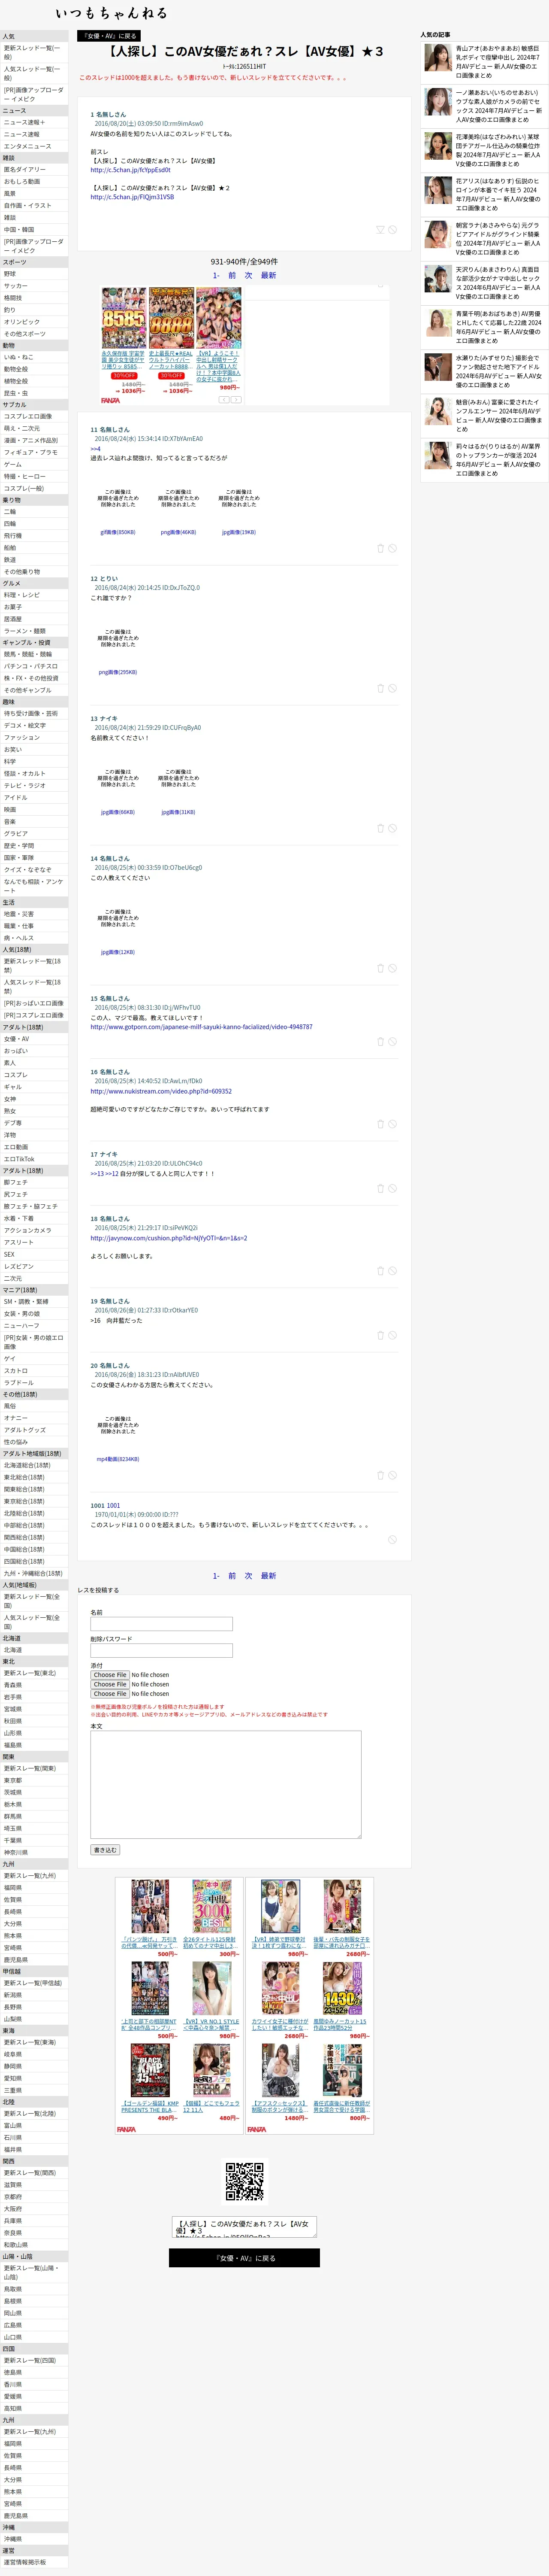Click report ban icon on post 13
This screenshot has width=549, height=2576.
pyautogui.click(x=392, y=828)
